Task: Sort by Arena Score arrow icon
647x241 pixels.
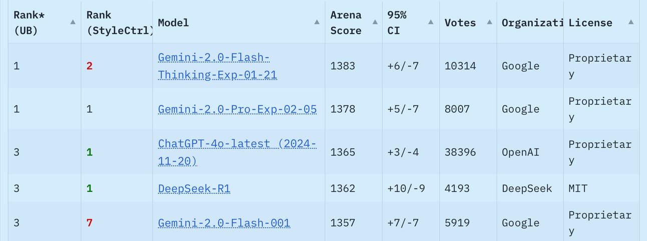Action: tap(375, 22)
